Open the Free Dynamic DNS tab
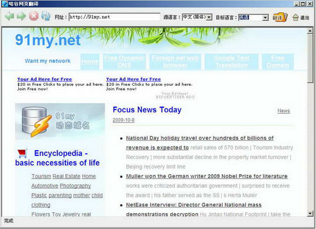Image resolution: width=316 pixels, height=229 pixels. 125,62
